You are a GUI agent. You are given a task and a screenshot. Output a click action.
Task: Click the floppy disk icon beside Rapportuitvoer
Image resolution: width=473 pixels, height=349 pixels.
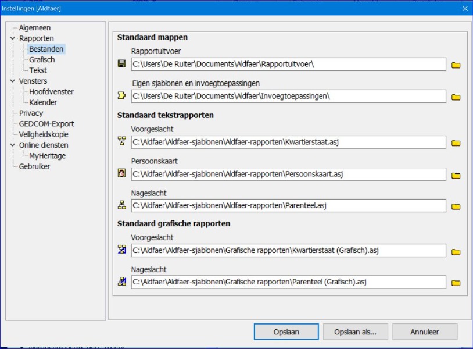(121, 64)
